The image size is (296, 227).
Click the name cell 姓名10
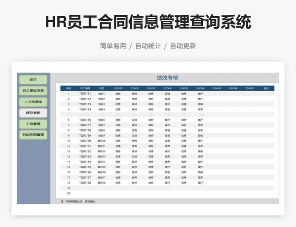tap(102, 141)
